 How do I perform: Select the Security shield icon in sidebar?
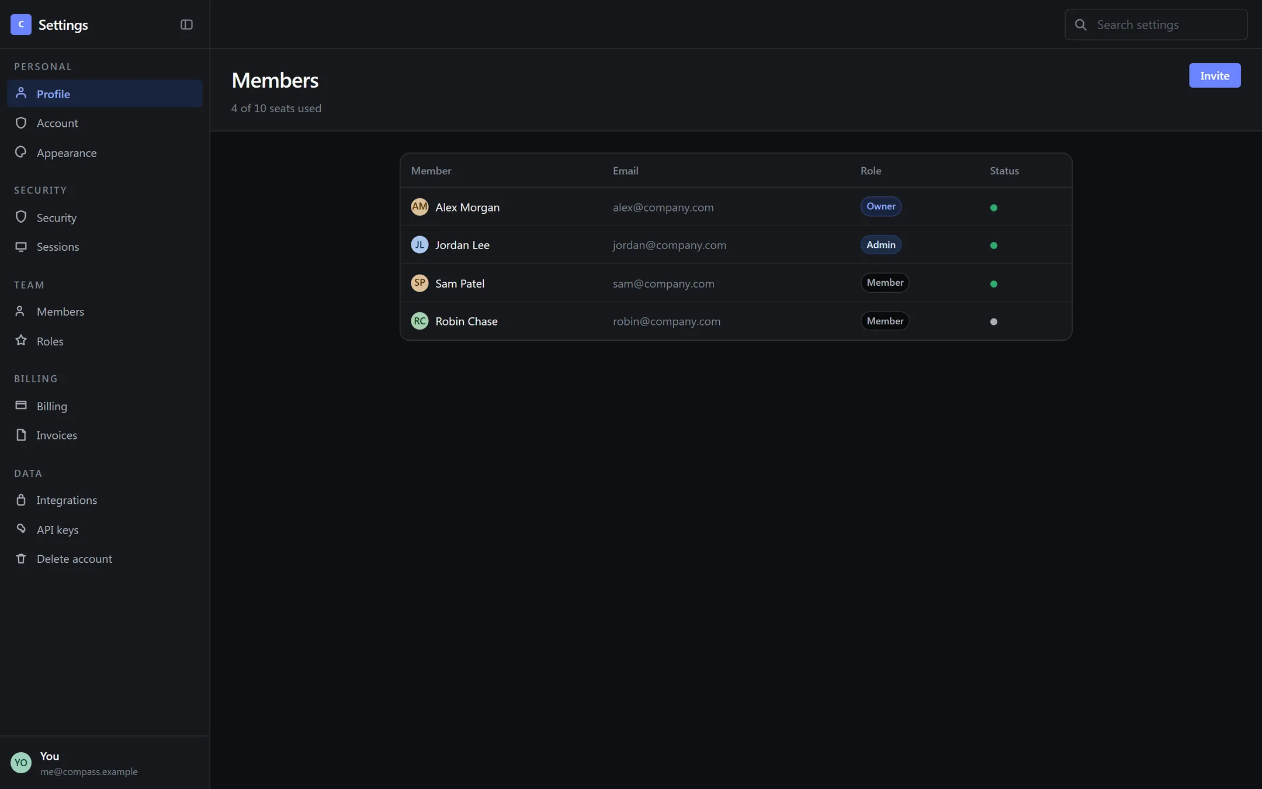[21, 217]
